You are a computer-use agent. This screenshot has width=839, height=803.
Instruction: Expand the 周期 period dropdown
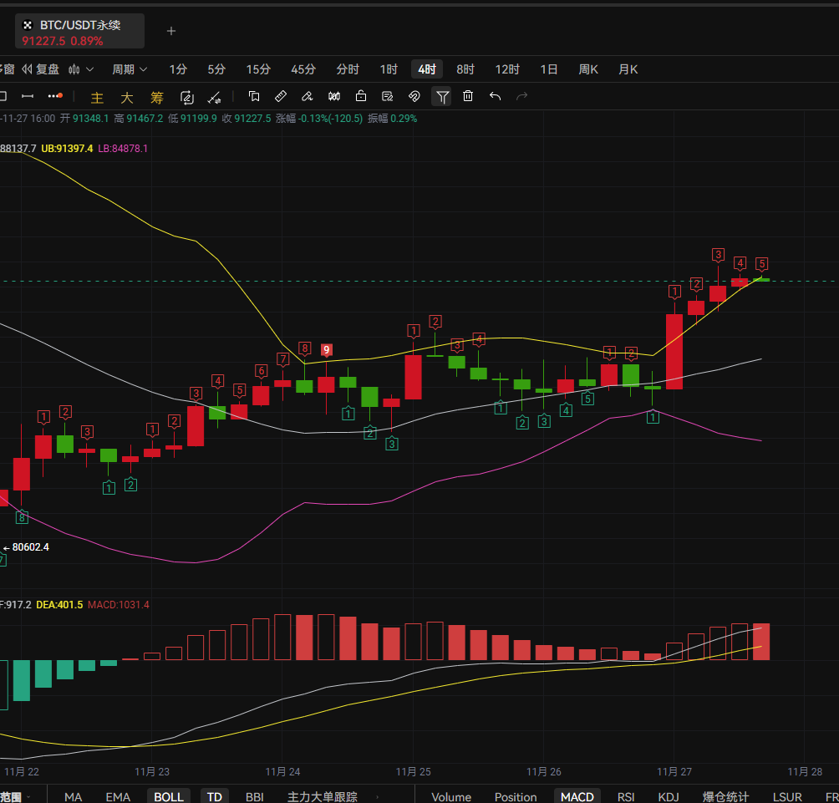click(130, 69)
